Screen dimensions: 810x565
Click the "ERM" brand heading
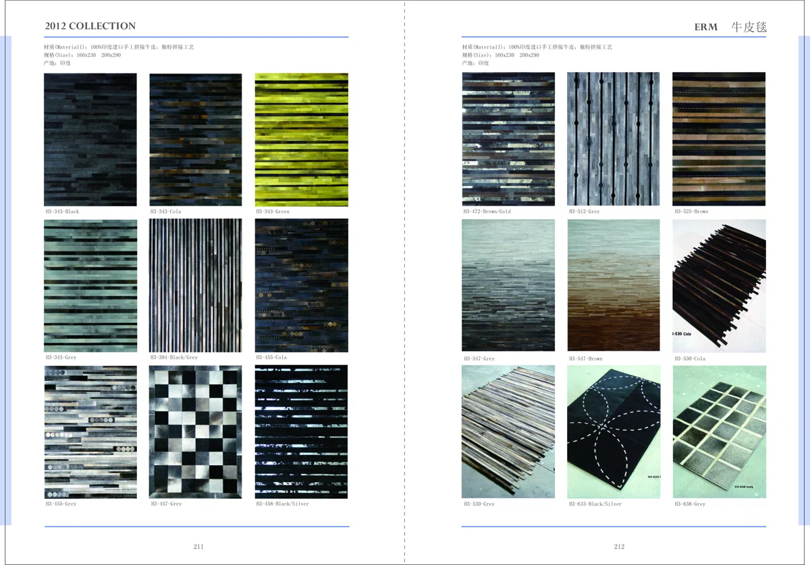click(706, 28)
